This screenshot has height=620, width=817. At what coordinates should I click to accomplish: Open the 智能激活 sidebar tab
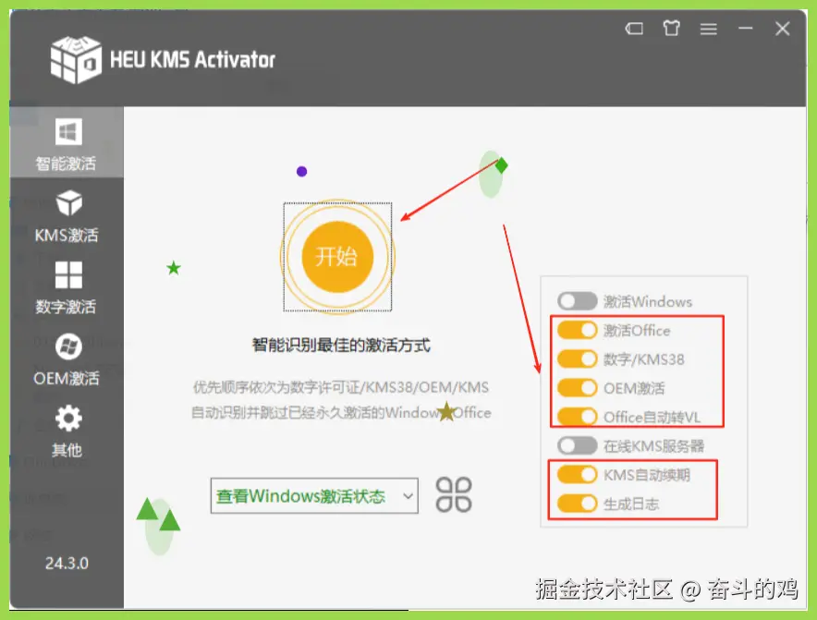pos(67,142)
